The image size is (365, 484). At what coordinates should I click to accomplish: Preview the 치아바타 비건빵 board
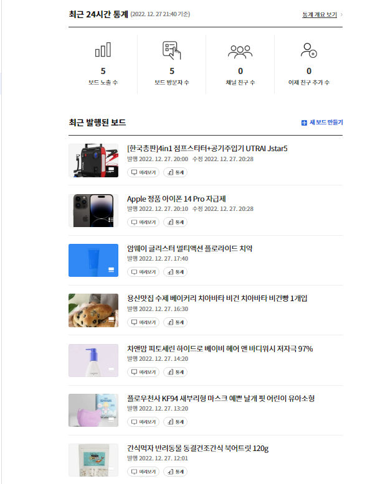coord(143,322)
